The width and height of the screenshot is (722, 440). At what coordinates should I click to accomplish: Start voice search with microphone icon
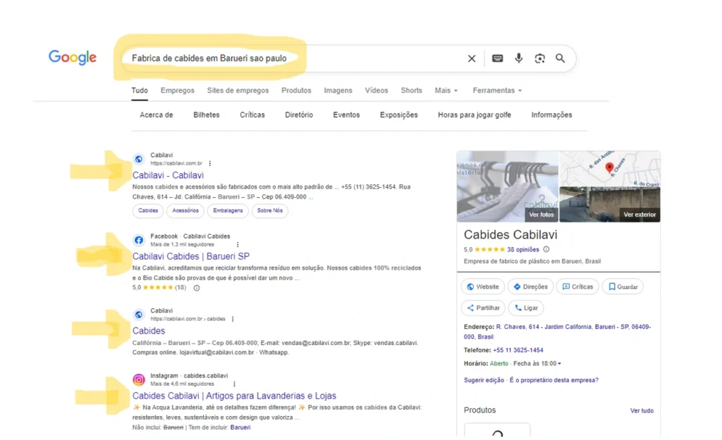point(519,58)
